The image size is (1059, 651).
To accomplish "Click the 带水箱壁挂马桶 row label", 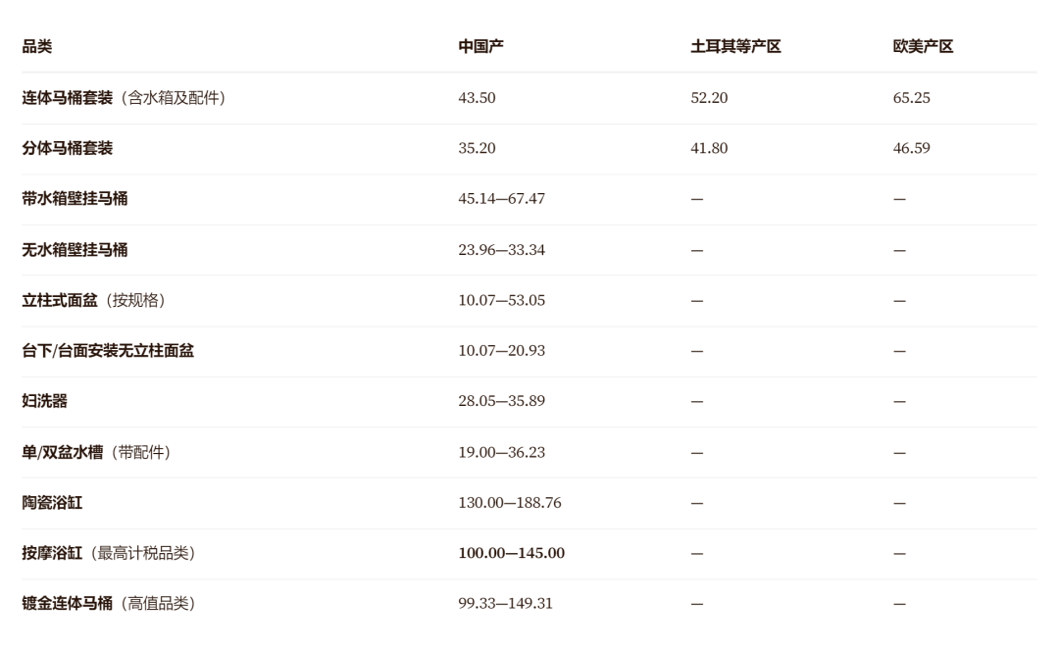I will tap(75, 199).
